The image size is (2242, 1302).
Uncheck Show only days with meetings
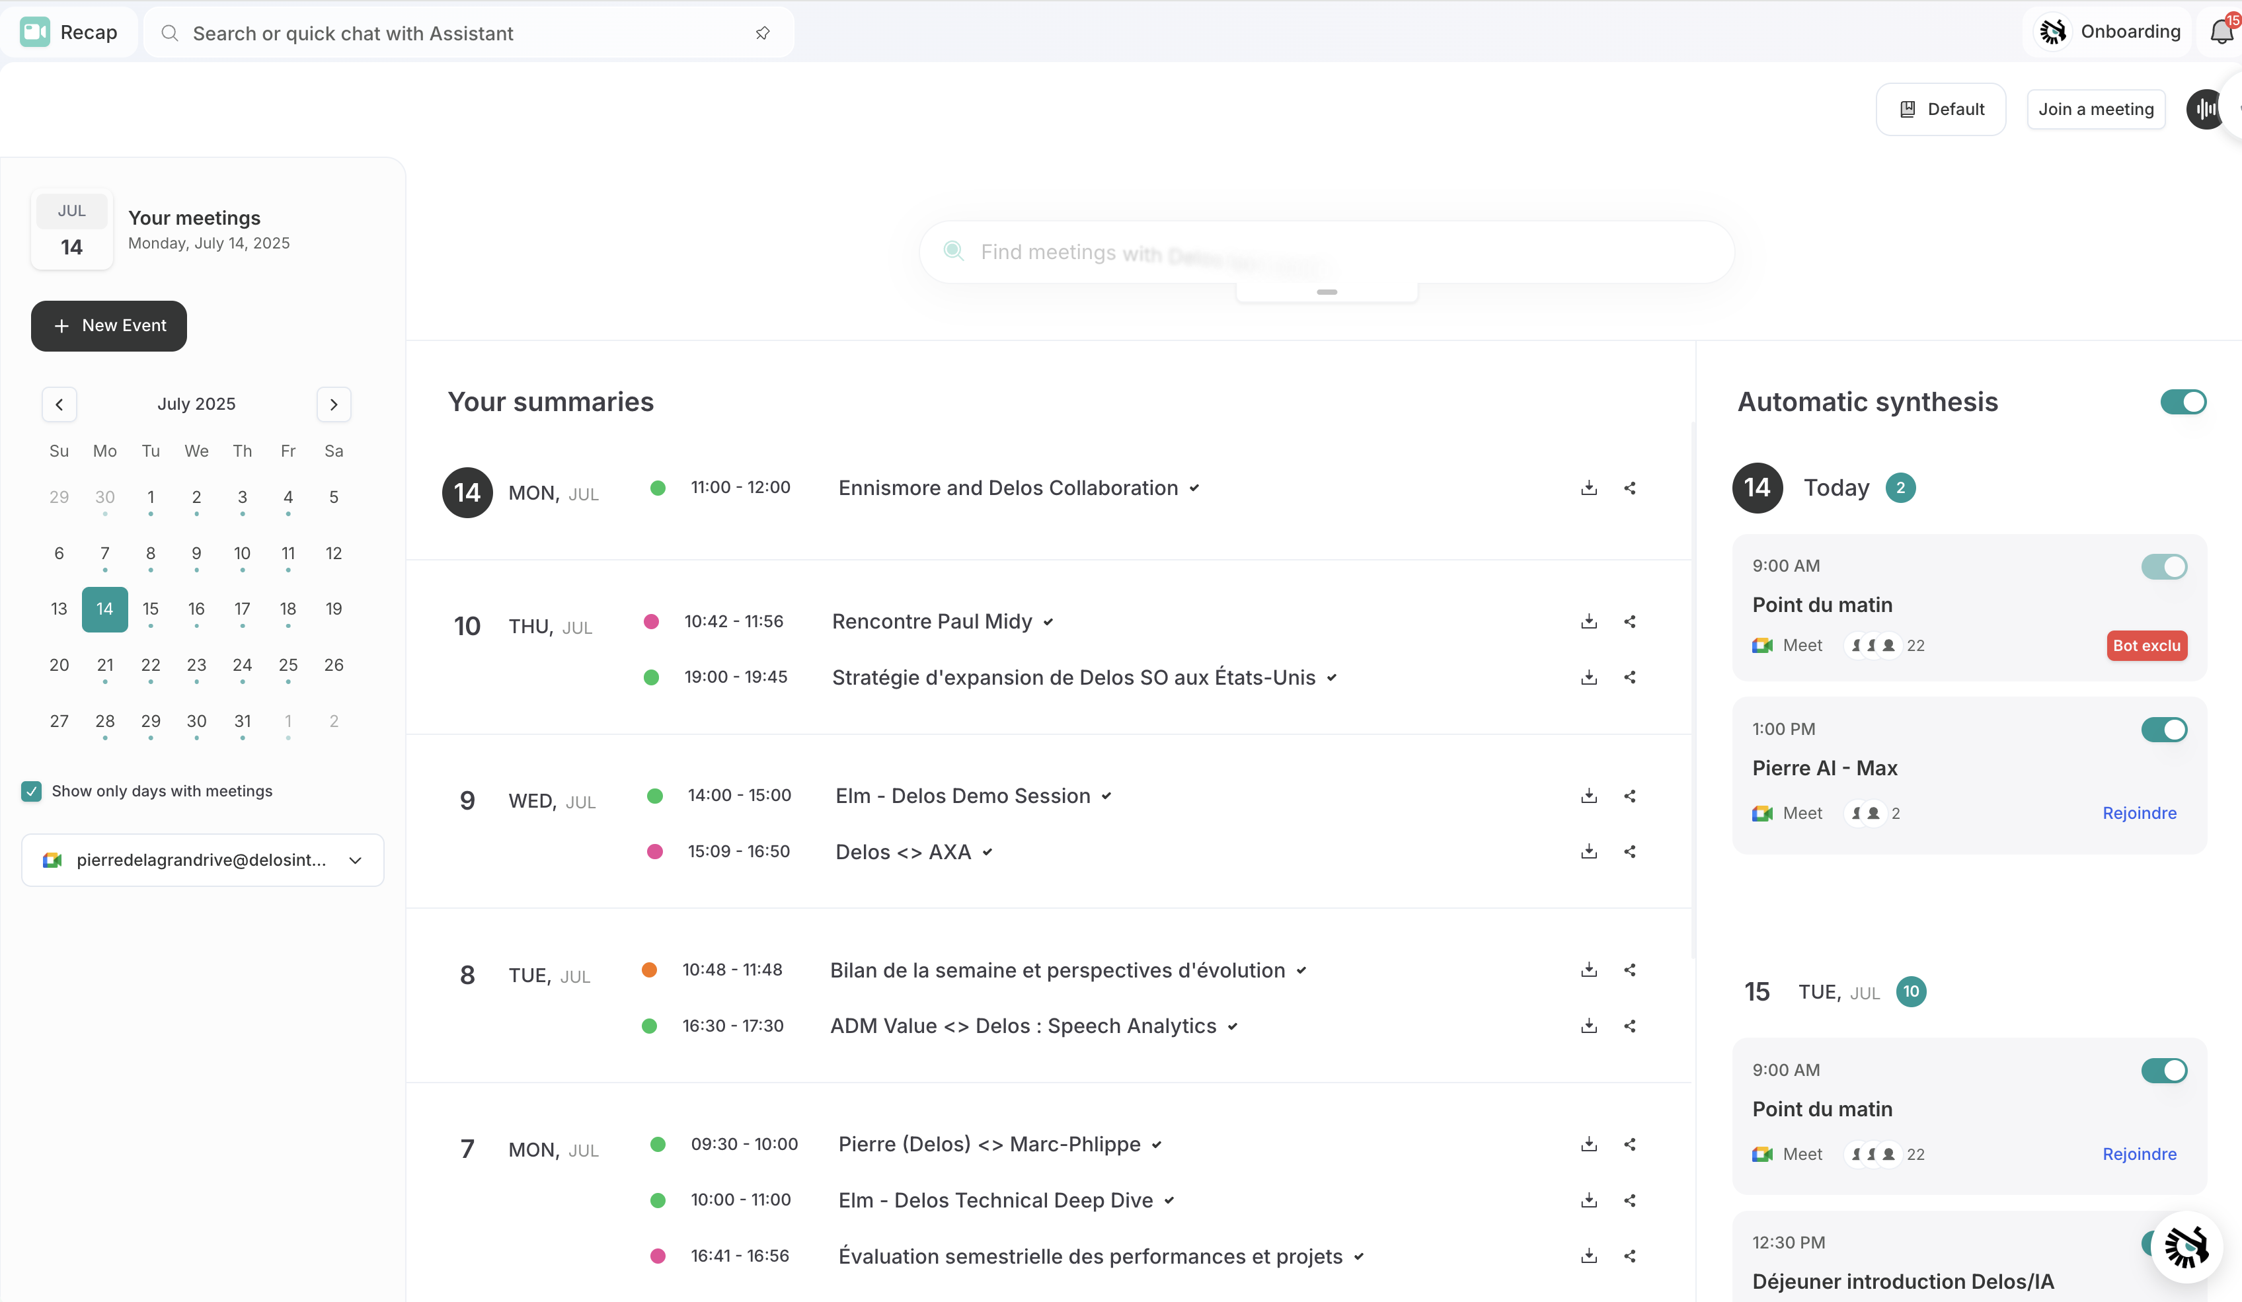[x=31, y=792]
